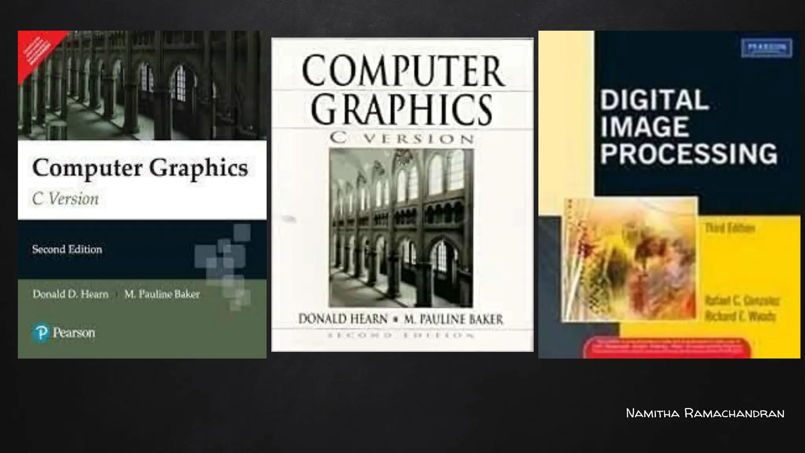This screenshot has height=453, width=805.
Task: Click the orange abstract artwork on right book
Action: click(x=630, y=260)
